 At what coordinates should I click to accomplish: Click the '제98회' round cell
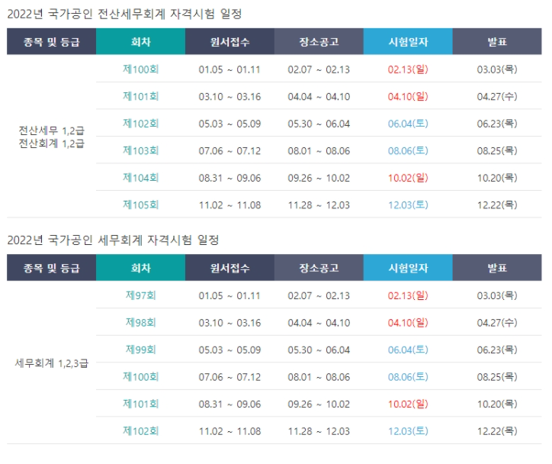[140, 322]
